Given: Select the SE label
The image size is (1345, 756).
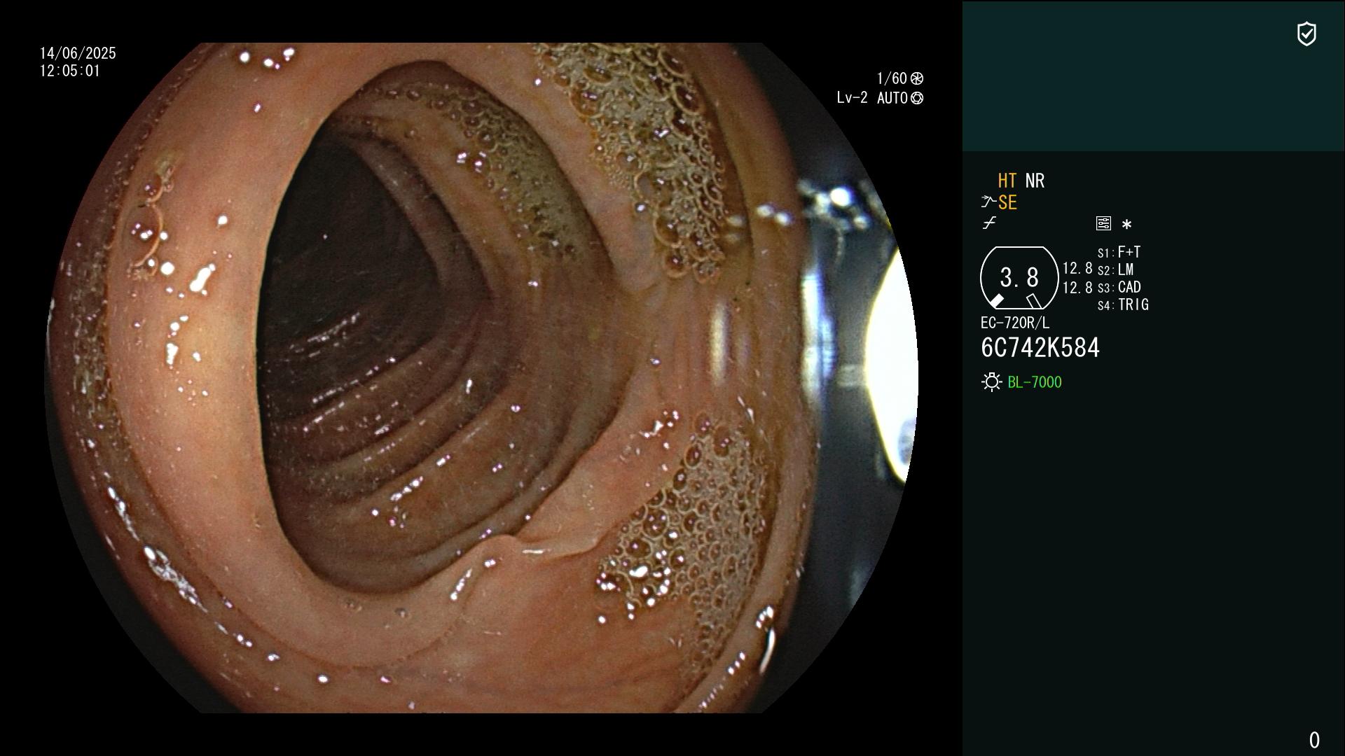Looking at the screenshot, I should [x=1007, y=203].
